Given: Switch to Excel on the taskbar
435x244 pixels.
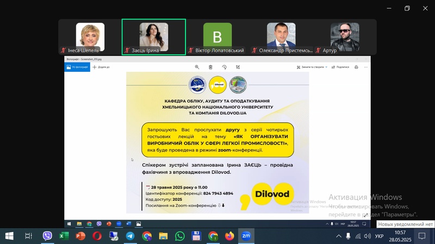Looking at the screenshot, I should (x=64, y=236).
